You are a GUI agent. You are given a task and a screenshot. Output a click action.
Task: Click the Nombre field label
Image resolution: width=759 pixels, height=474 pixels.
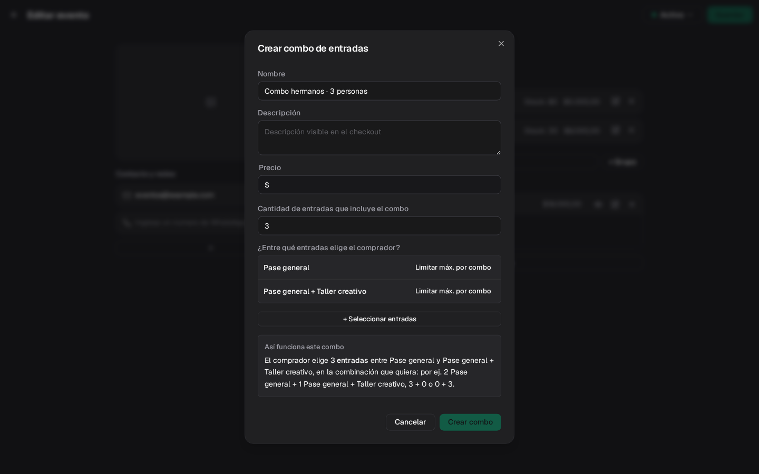coord(271,74)
